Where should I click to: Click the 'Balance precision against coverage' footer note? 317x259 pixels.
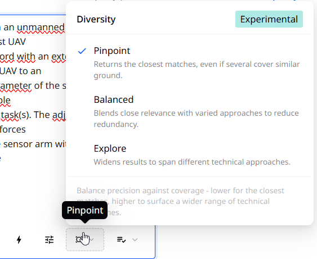click(180, 201)
